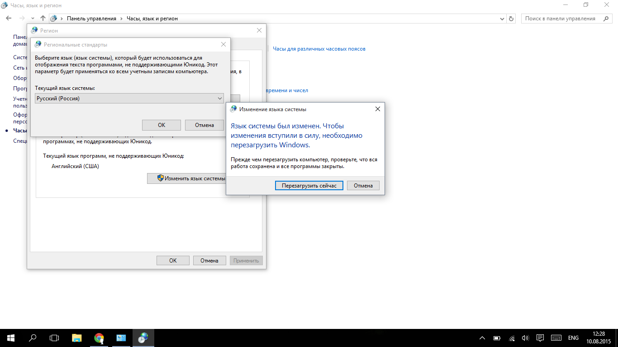
Task: Open File Explorer from taskbar
Action: coord(77,338)
